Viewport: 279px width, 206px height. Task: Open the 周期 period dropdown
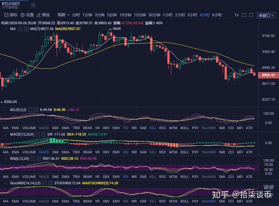(63, 15)
